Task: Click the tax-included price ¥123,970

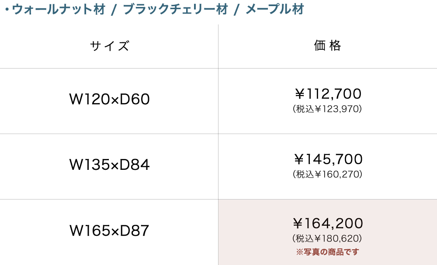Action: click(x=327, y=109)
